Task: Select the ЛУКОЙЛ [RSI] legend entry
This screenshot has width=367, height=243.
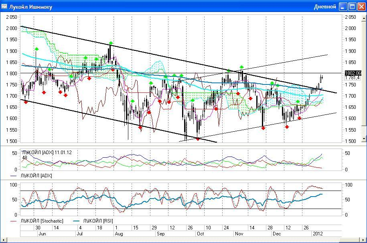Action: coord(93,221)
